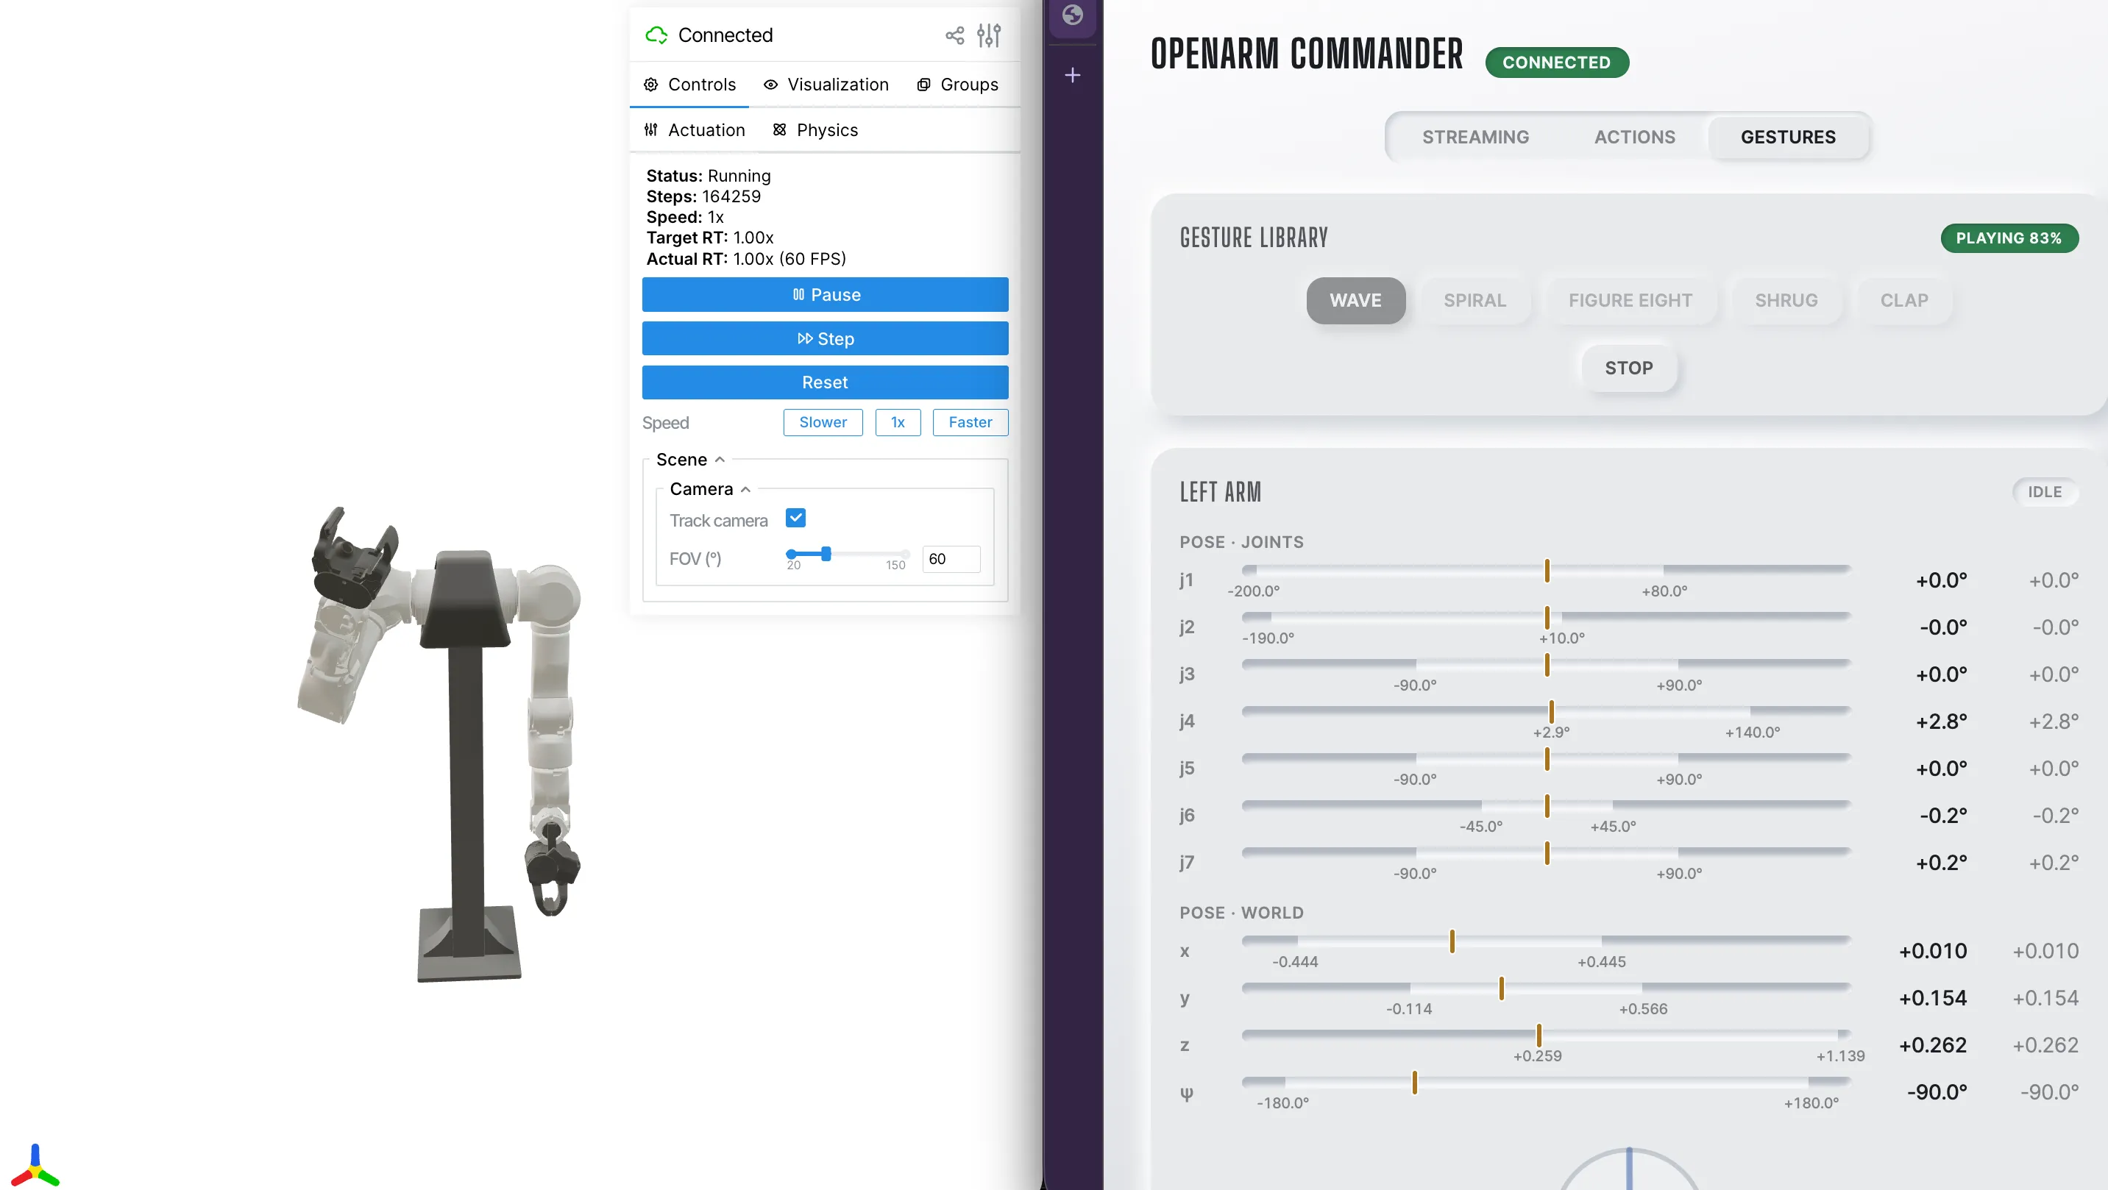Select the CLAP gesture
Image resolution: width=2108 pixels, height=1190 pixels.
coord(1903,301)
